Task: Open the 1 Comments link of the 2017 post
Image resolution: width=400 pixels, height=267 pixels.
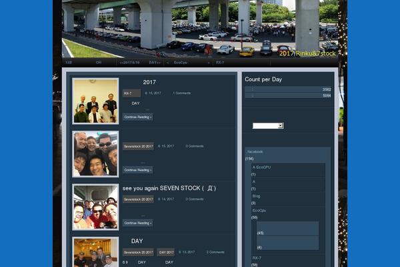Action: click(181, 93)
